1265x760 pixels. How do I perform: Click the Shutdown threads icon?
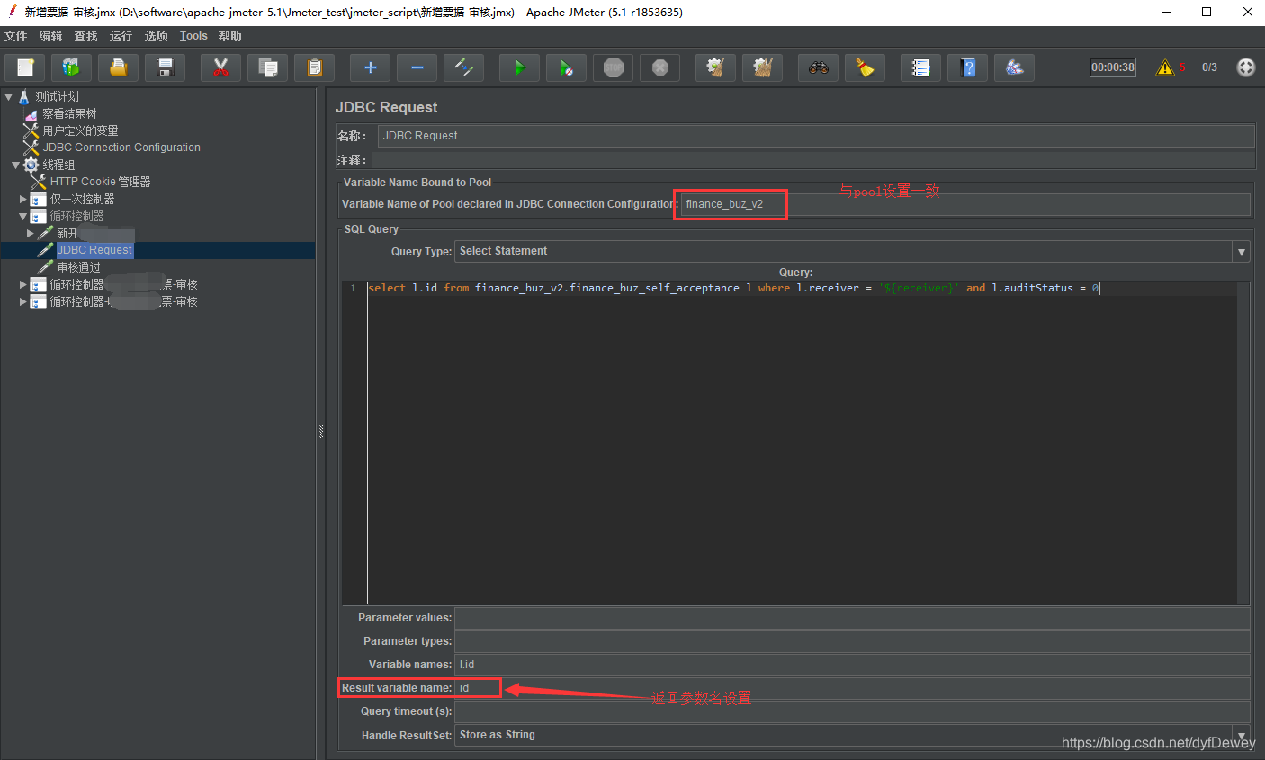click(659, 67)
